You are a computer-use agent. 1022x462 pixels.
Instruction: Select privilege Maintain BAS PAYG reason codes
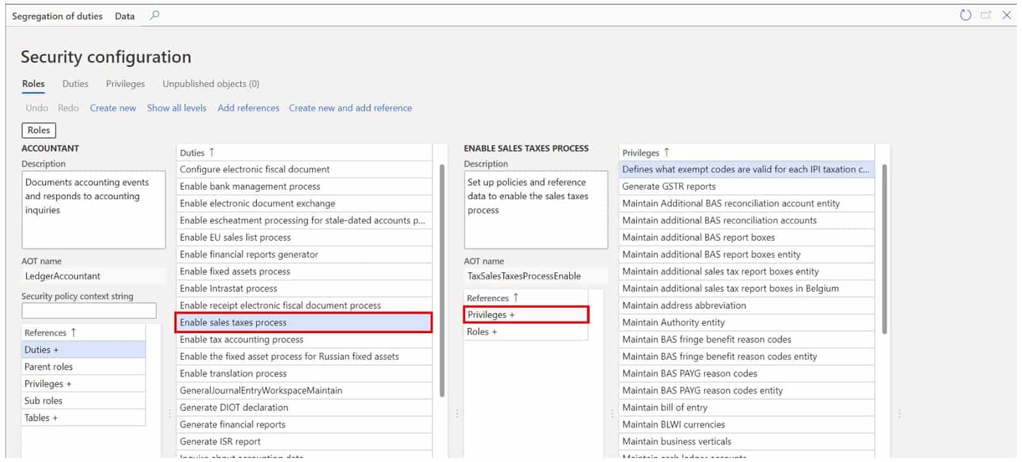point(747,373)
